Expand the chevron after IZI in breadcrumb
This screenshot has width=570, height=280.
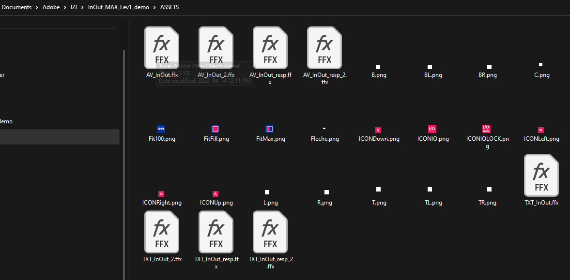[x=82, y=7]
